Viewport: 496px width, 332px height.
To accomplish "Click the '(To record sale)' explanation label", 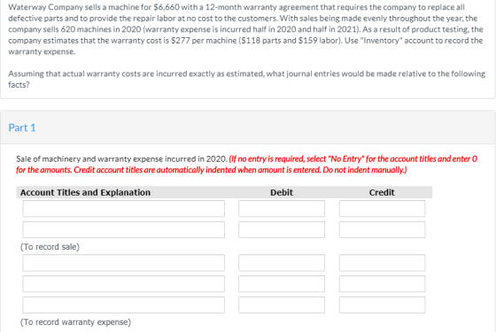I will point(50,247).
